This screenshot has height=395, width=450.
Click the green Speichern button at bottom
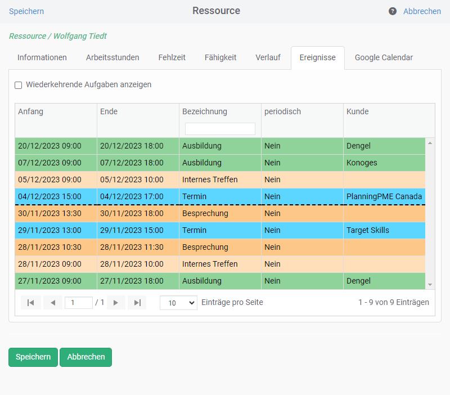click(x=33, y=357)
